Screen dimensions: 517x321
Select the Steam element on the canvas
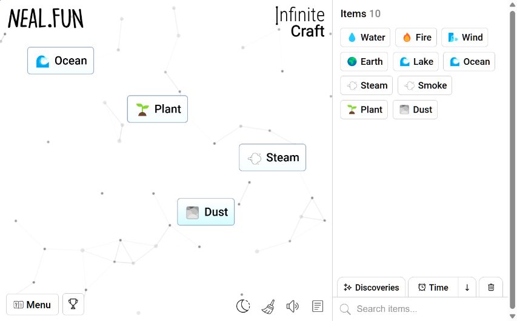click(272, 157)
